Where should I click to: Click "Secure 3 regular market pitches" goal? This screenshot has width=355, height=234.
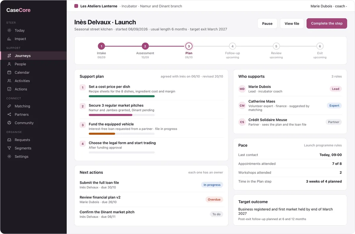click(116, 105)
